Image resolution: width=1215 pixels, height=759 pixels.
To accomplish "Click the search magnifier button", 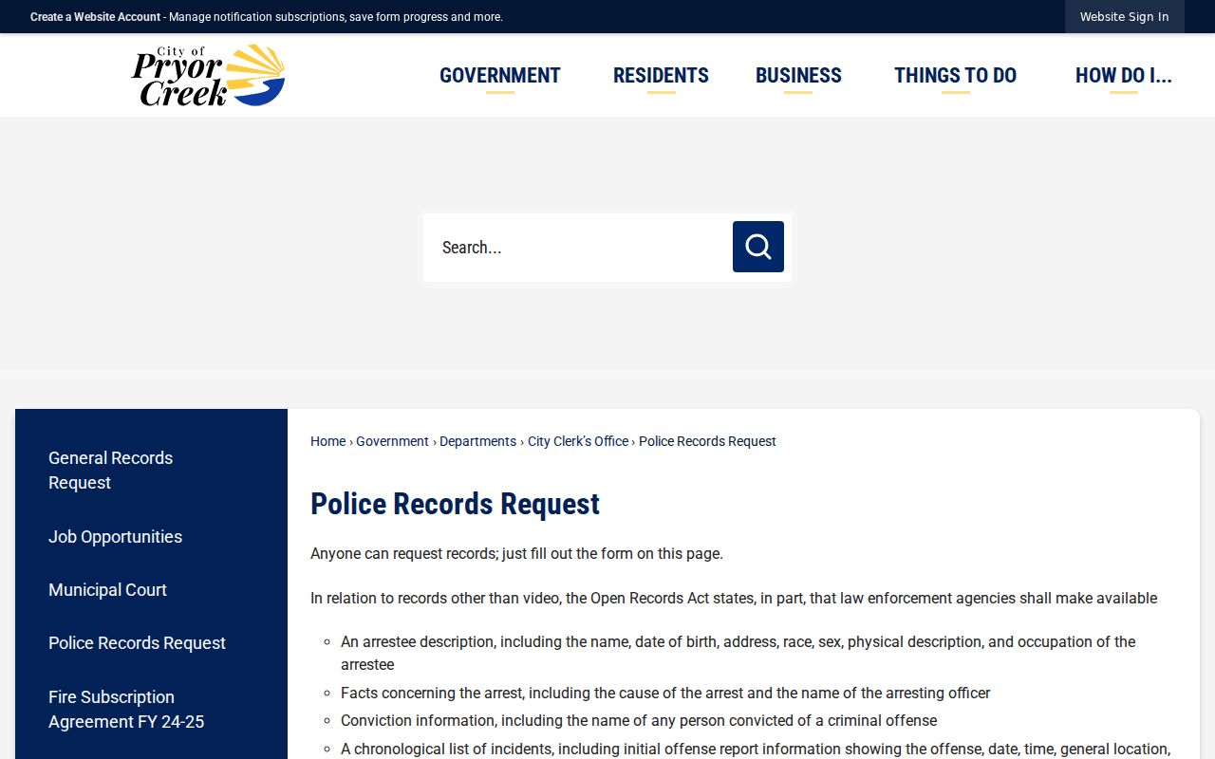I will point(757,247).
